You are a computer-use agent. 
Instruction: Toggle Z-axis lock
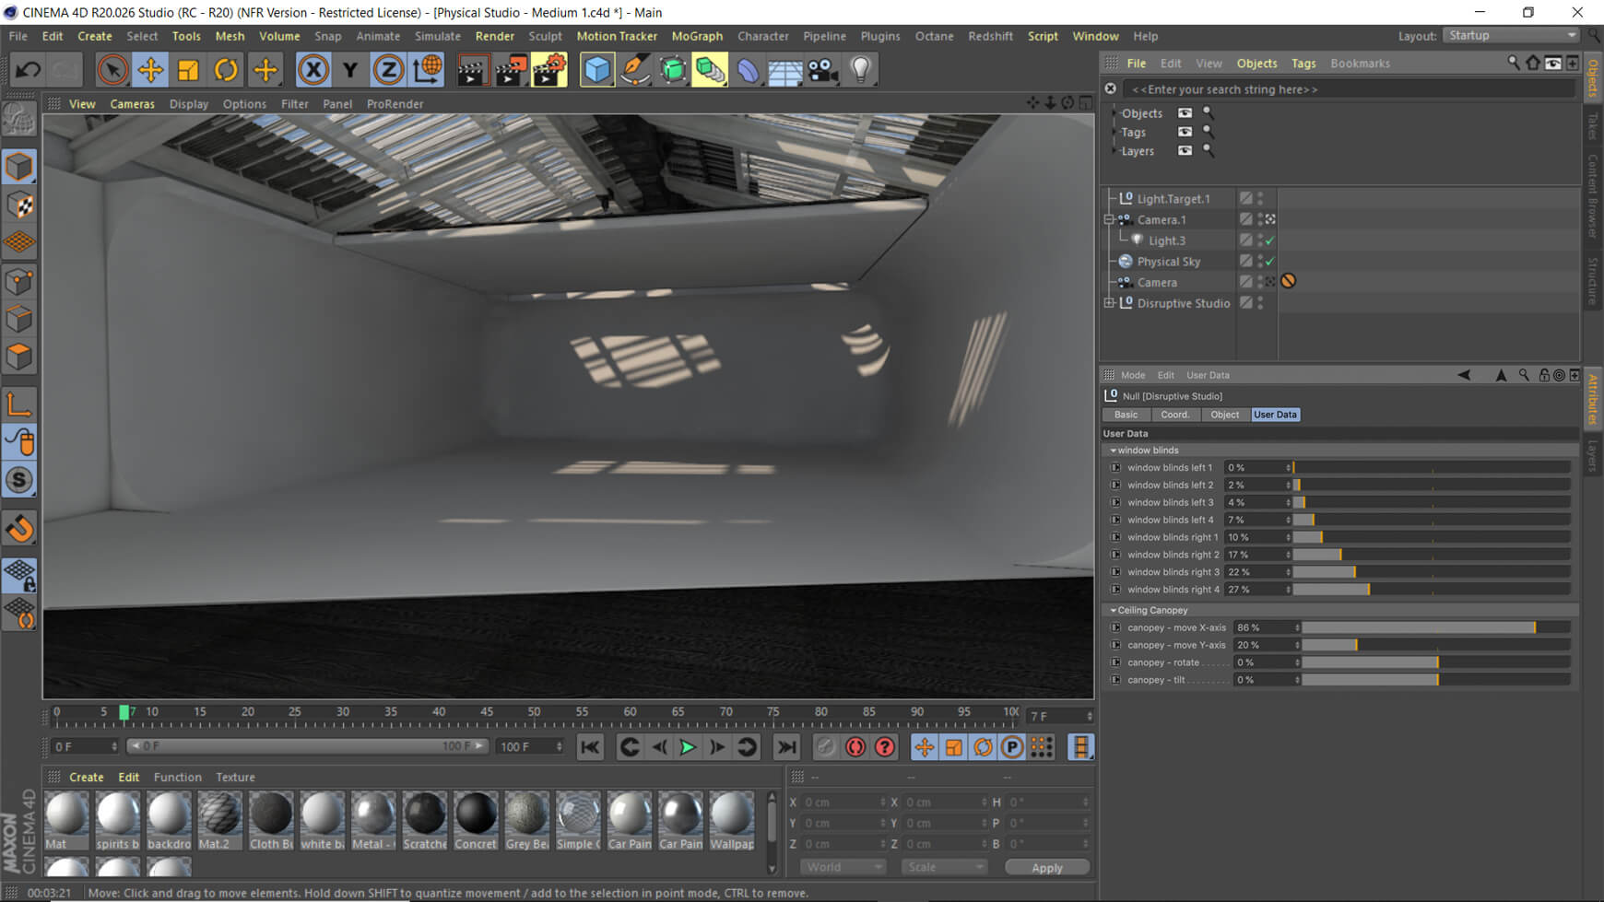pyautogui.click(x=388, y=70)
